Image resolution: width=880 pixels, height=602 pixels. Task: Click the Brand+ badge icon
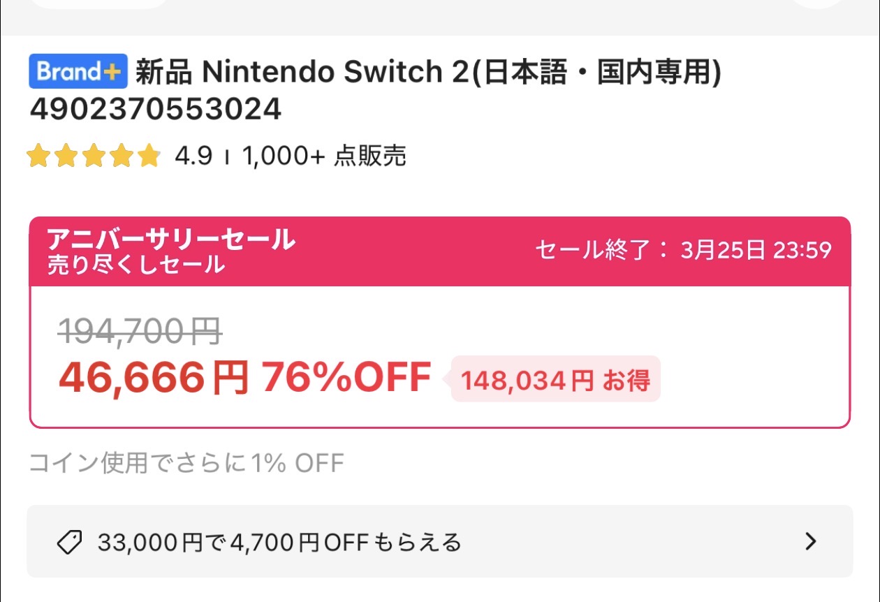point(77,72)
